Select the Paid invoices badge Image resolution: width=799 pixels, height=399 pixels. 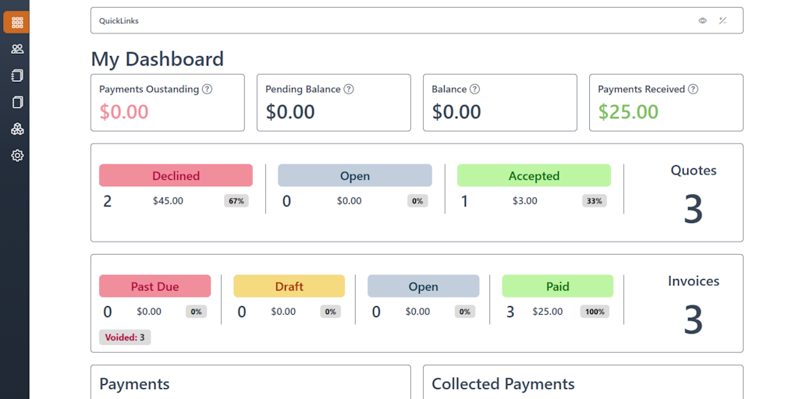557,286
